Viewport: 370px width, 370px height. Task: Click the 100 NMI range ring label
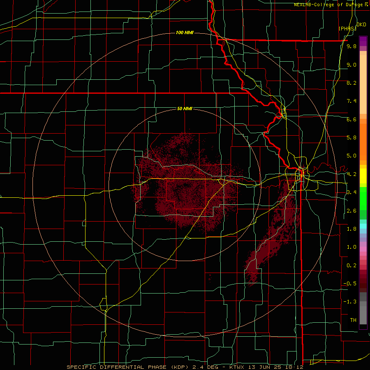[185, 32]
